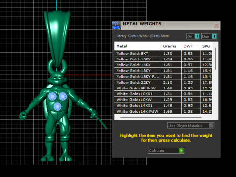The height and width of the screenshot is (177, 236).
Task: Click the 2.10 grams value
Action: tap(168, 83)
